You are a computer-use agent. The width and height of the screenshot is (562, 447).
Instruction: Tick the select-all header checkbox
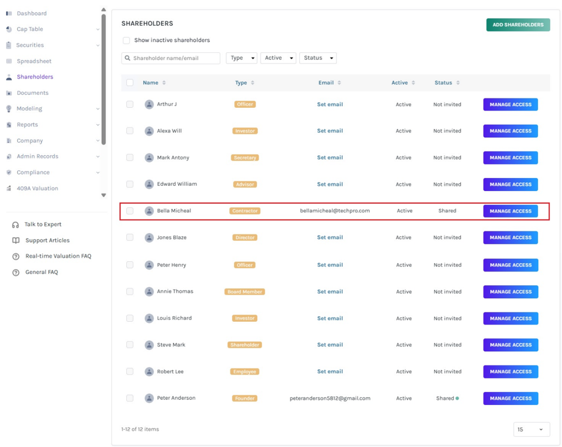(x=130, y=83)
